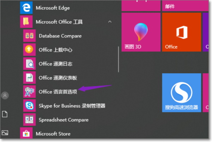
Task: Click the Microsoft Store bag icon
Action: 26,134
